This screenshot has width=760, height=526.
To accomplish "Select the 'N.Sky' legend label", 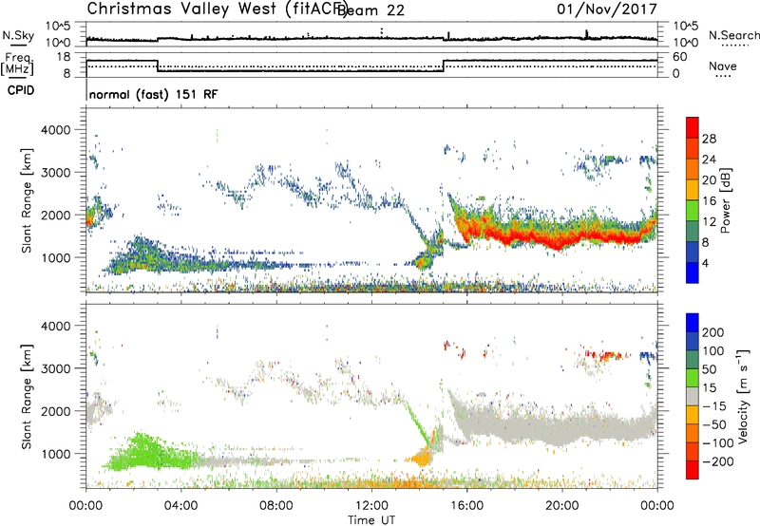I will (18, 35).
